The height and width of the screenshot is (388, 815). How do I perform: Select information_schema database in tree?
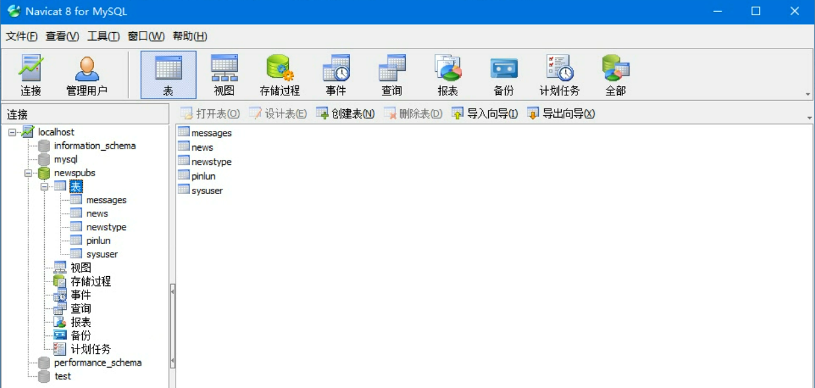tap(95, 146)
